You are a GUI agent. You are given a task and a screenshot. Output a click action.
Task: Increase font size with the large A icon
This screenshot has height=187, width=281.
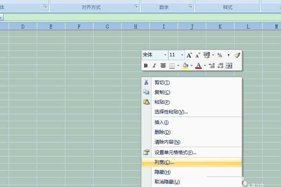[189, 55]
